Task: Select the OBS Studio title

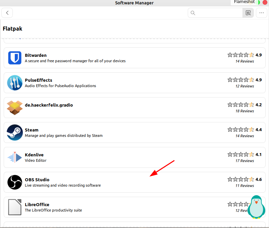Action: [37, 180]
